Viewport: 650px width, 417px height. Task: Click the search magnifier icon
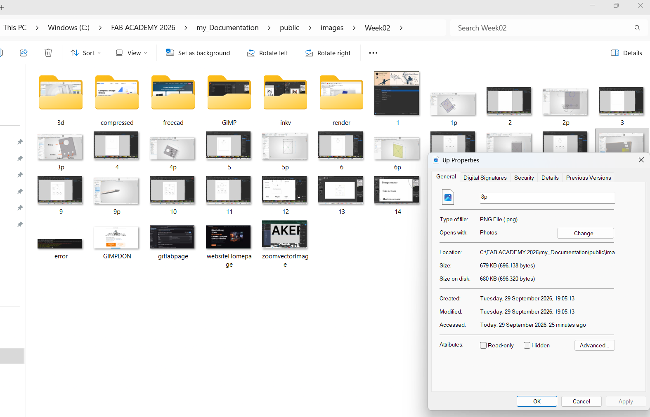click(637, 28)
